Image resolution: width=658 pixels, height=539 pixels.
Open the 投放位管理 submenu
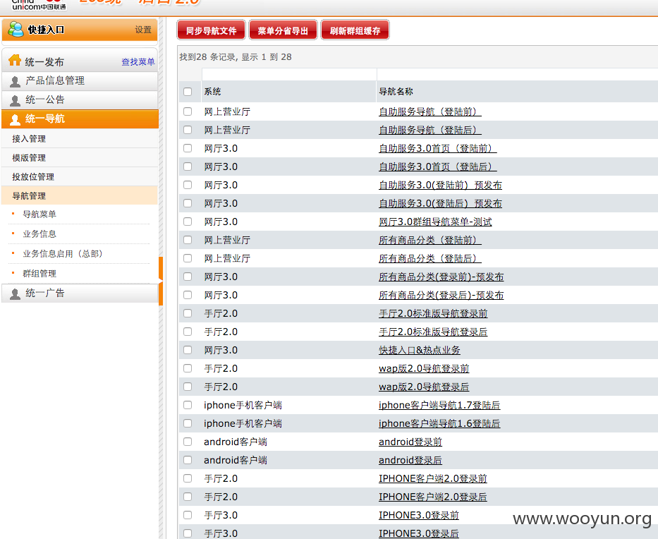click(x=80, y=177)
